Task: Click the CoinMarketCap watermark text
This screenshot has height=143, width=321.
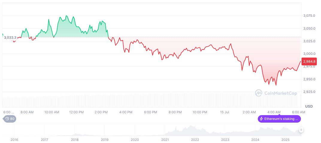Action: (281, 93)
